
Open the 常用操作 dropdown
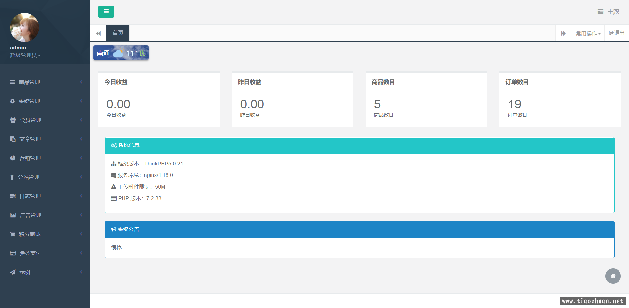tap(588, 33)
